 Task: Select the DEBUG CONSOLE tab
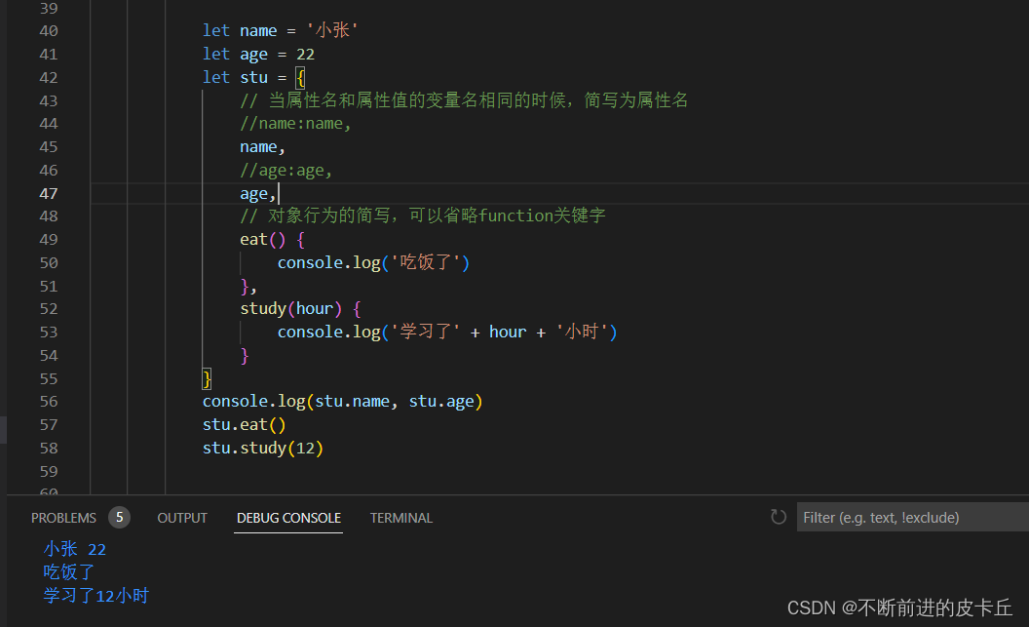coord(288,517)
